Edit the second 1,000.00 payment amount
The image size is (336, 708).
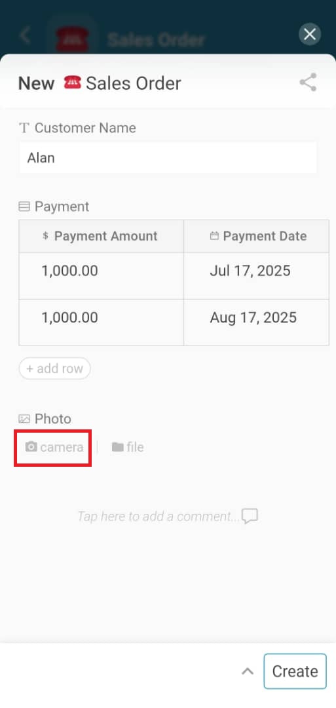click(x=102, y=323)
